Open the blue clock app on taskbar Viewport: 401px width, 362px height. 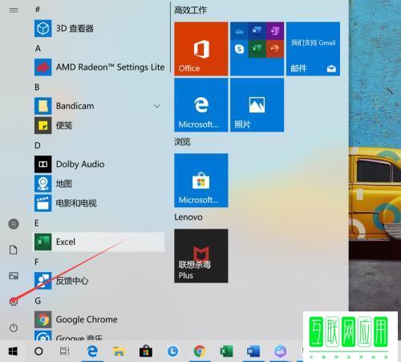172,351
